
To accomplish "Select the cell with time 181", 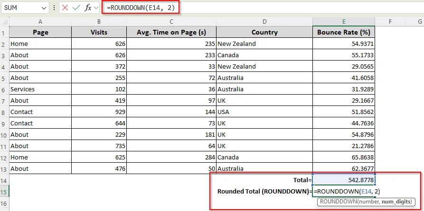I will coord(171,134).
